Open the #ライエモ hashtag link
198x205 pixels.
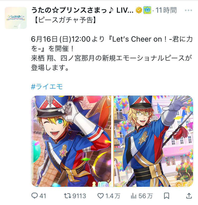click(47, 87)
